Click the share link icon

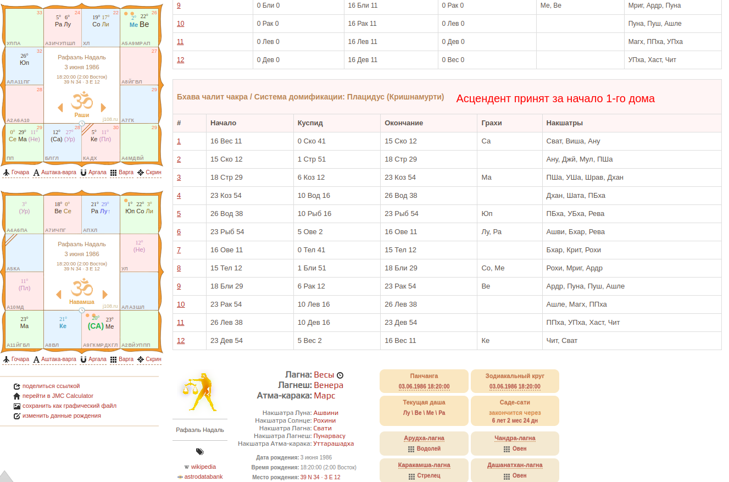[17, 386]
